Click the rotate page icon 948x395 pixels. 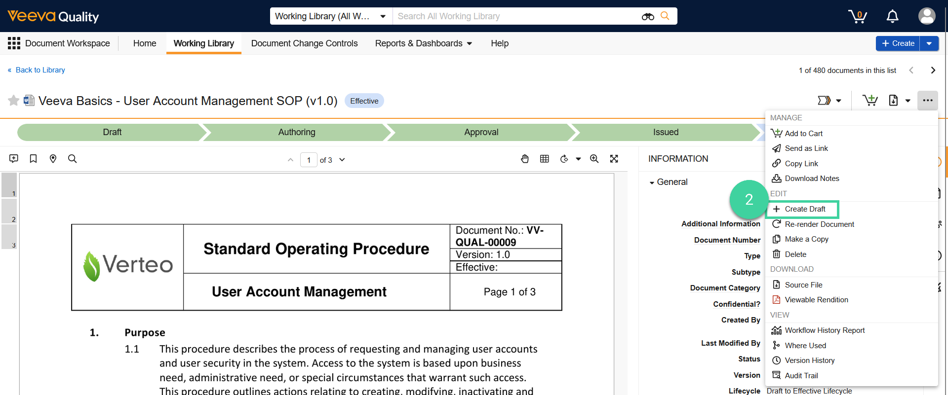[x=564, y=159]
